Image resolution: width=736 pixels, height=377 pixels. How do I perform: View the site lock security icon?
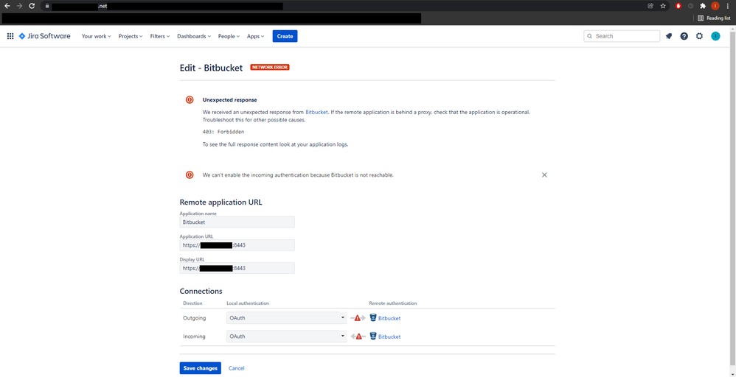click(x=47, y=6)
